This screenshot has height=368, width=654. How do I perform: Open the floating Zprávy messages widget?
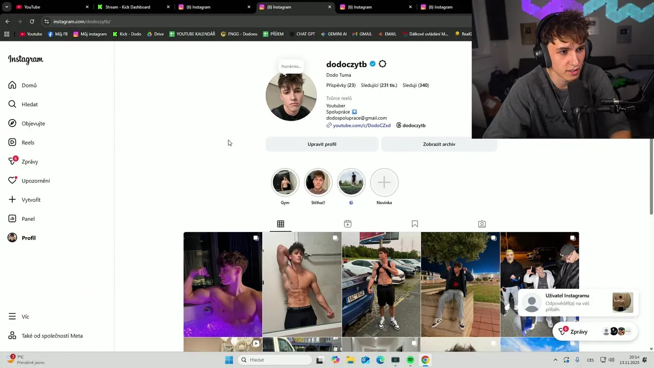coord(595,332)
